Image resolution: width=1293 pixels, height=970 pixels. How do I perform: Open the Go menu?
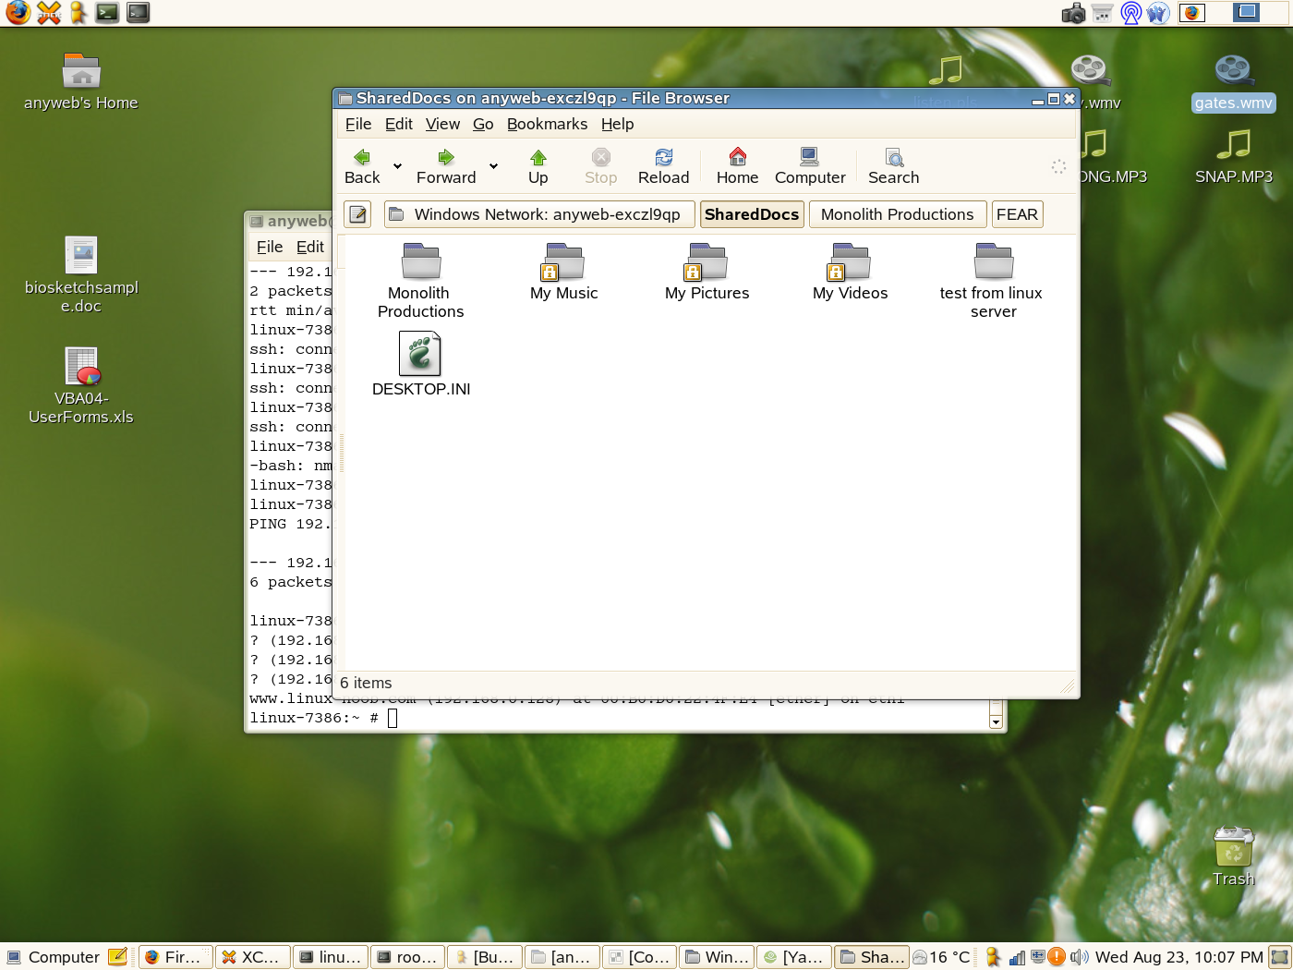coord(483,124)
